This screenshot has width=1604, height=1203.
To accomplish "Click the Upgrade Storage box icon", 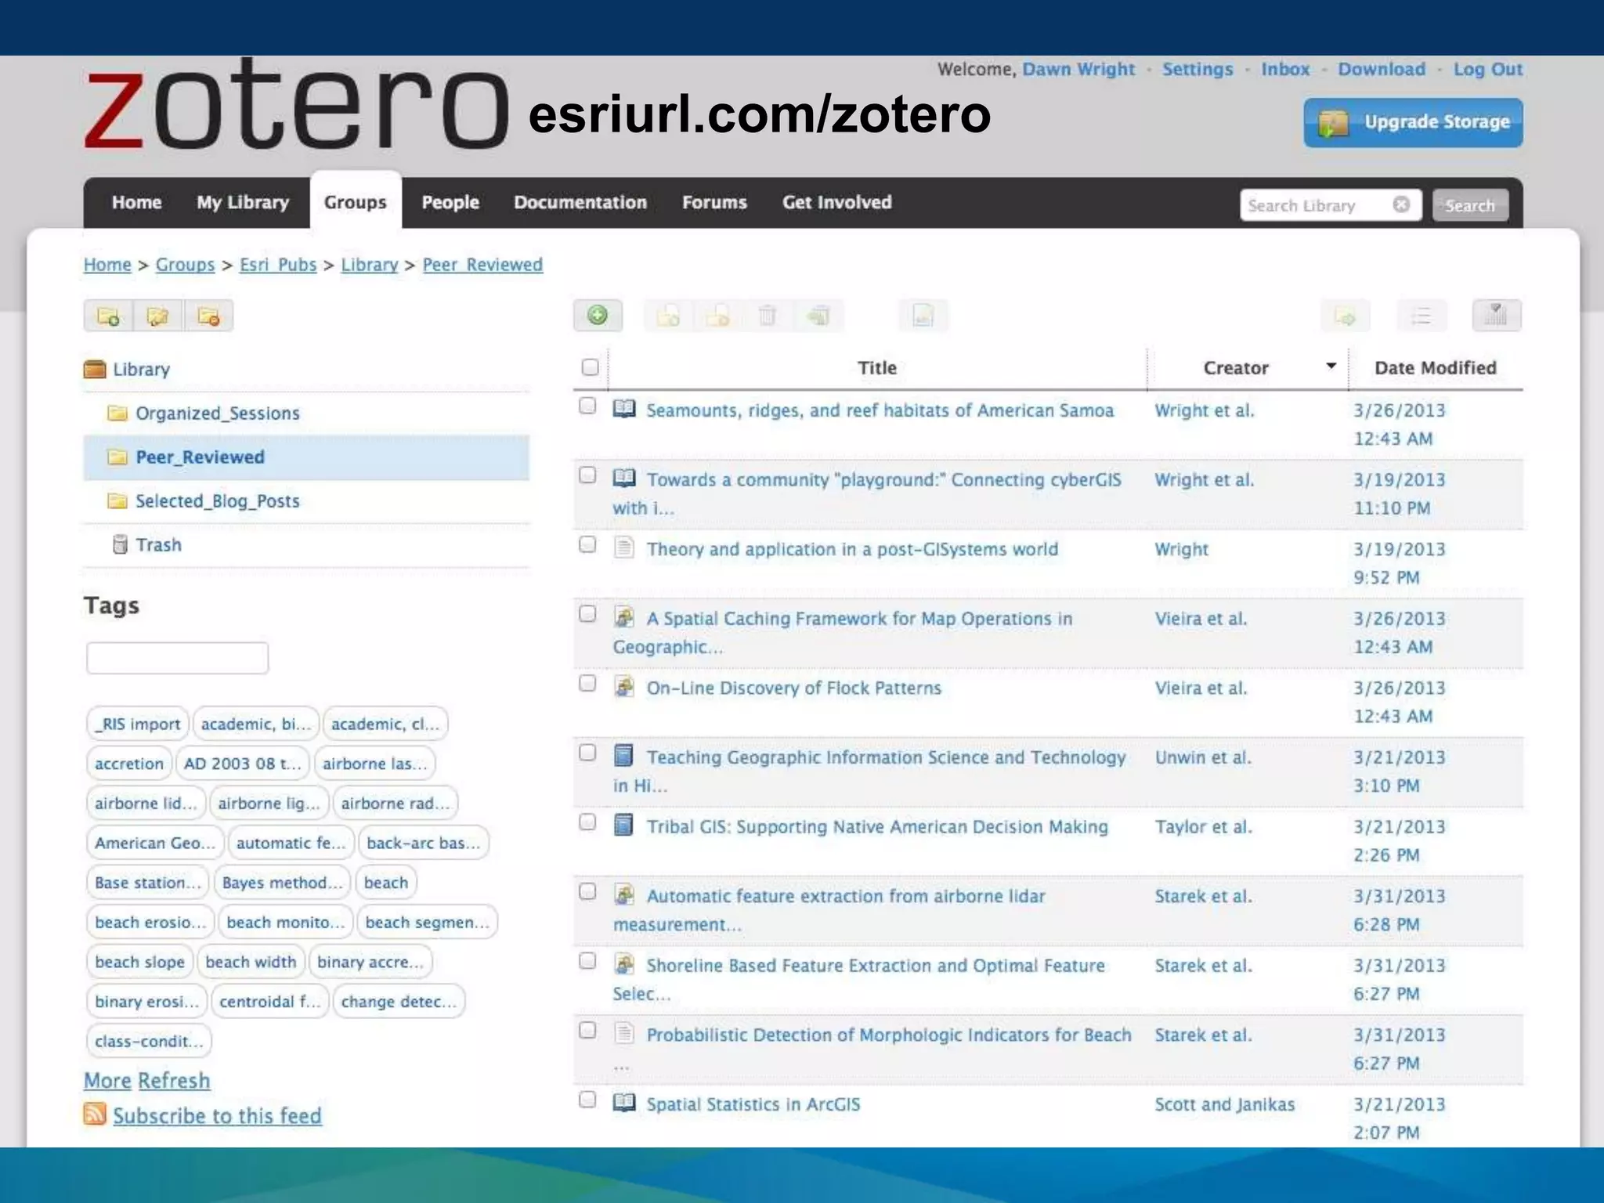I will 1333,122.
